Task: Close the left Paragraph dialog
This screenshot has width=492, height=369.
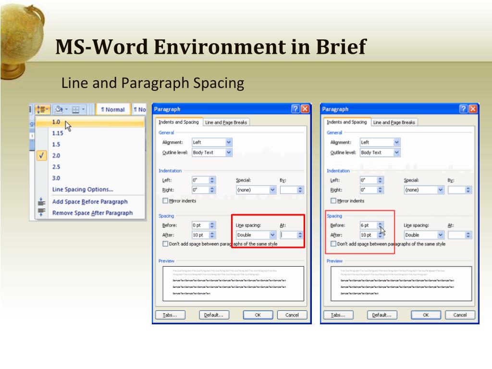Action: coord(305,109)
